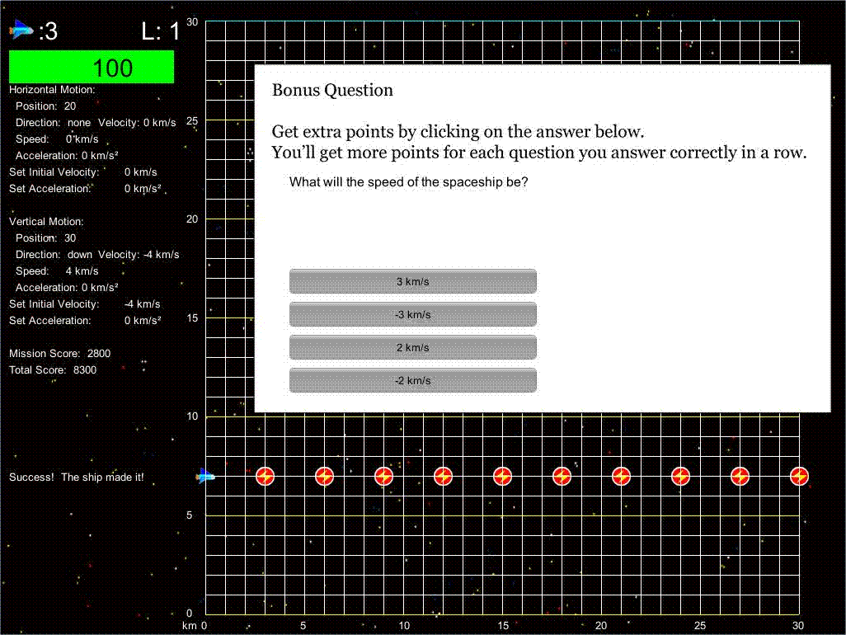The image size is (846, 635).
Task: Click the Mission Score: 2800 text
Action: click(x=60, y=354)
